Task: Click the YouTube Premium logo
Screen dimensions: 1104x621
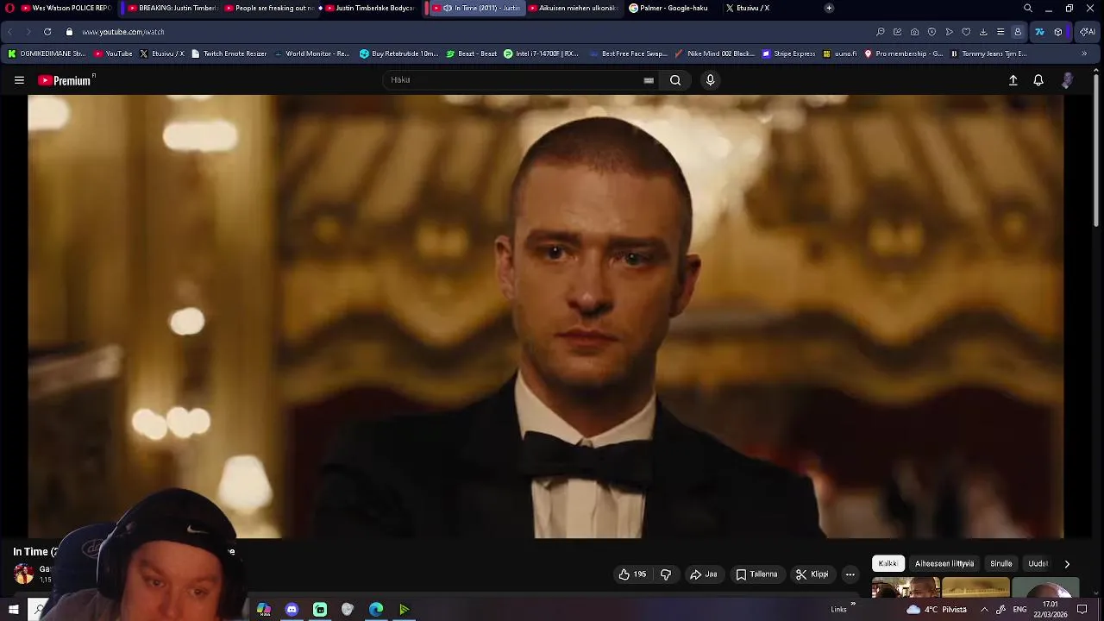Action: pos(65,80)
